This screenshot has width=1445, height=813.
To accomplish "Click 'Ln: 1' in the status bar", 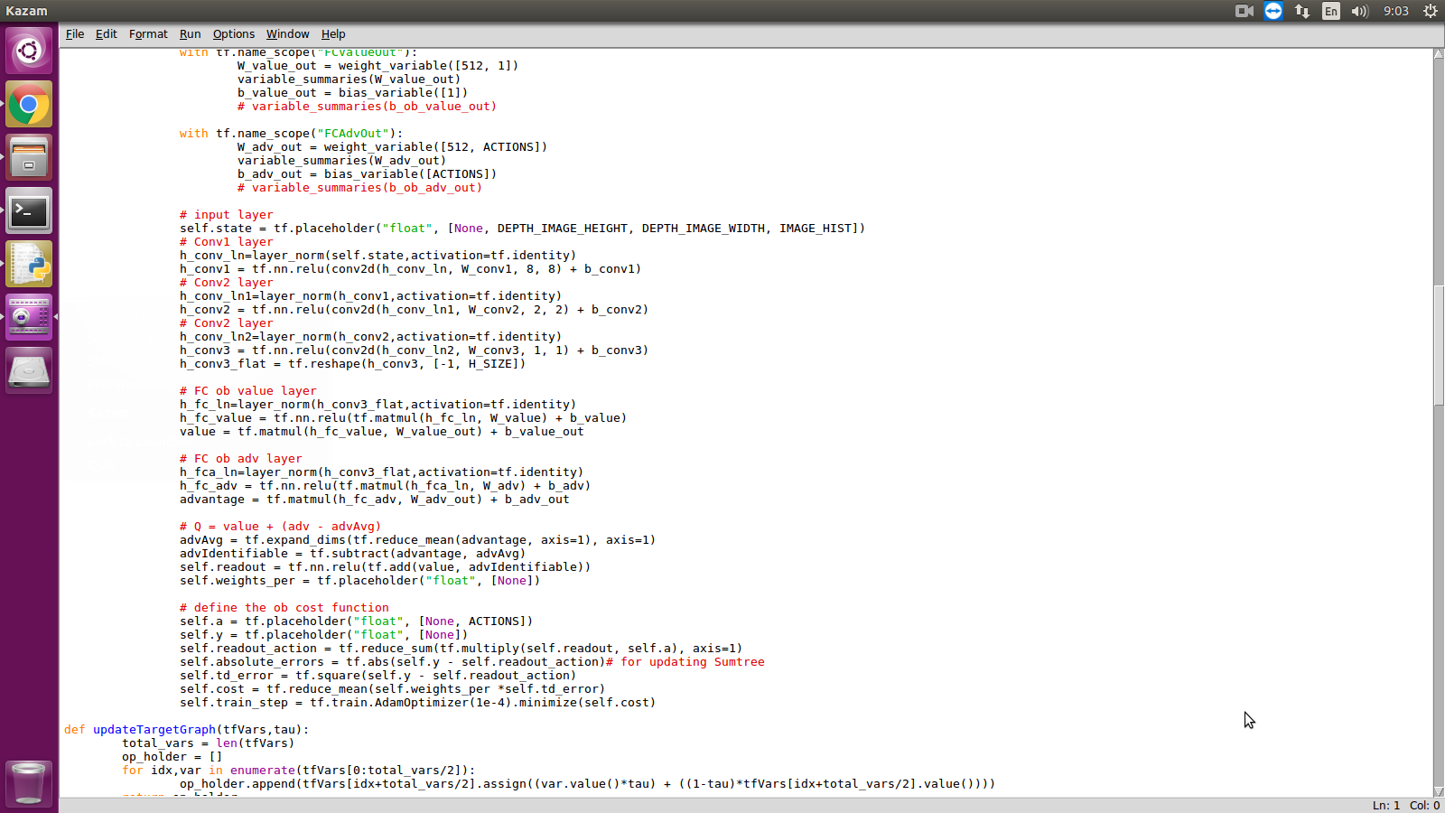I will click(1386, 805).
